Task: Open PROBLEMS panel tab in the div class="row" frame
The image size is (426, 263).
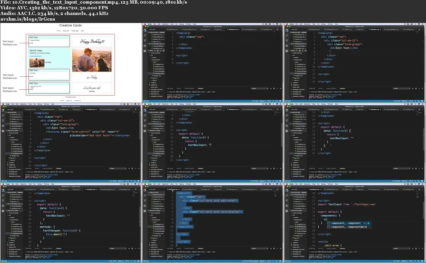Action: point(170,88)
